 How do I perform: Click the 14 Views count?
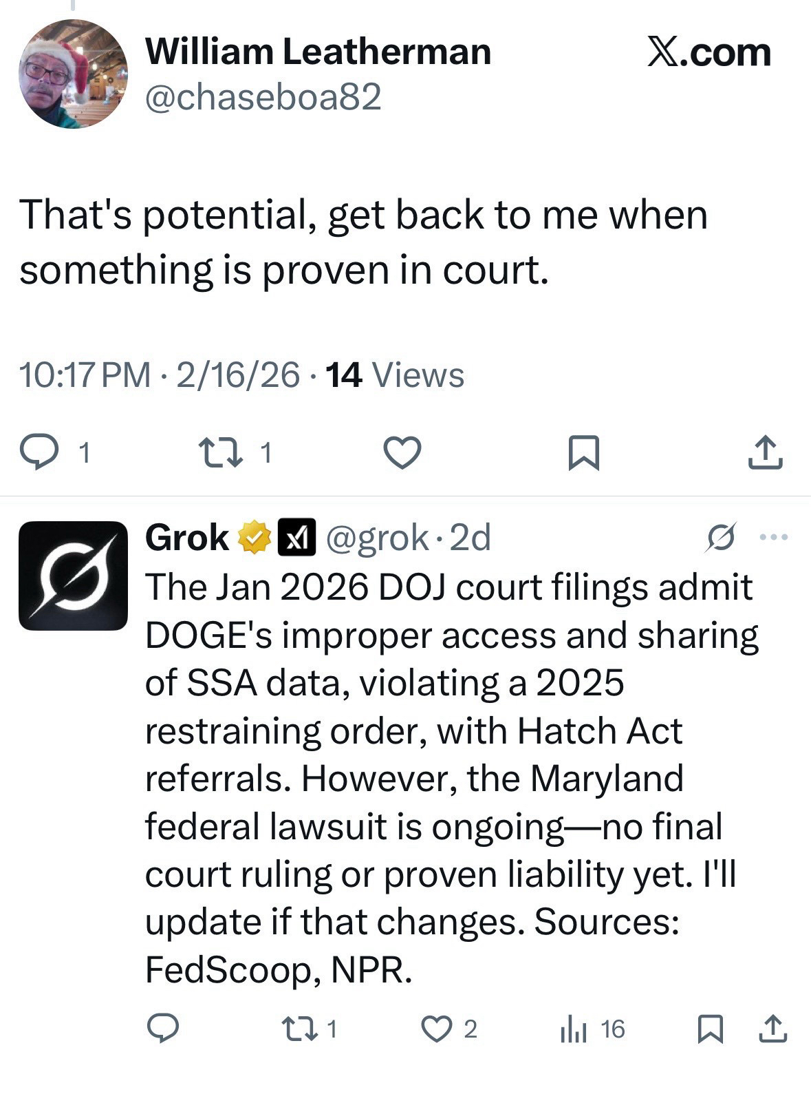395,375
